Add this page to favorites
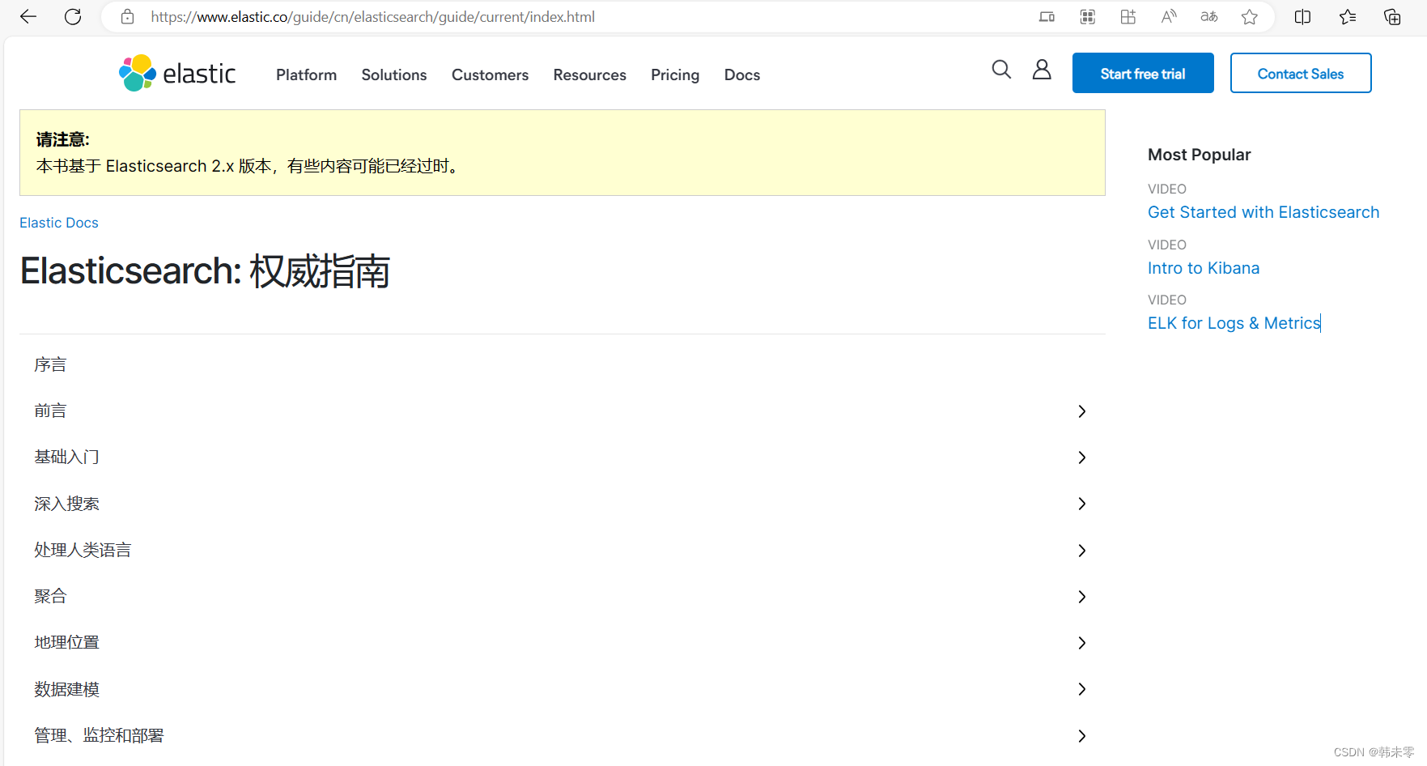 coord(1249,16)
